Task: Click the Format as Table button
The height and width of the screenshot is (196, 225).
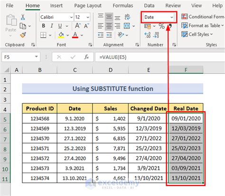Action: 203,26
